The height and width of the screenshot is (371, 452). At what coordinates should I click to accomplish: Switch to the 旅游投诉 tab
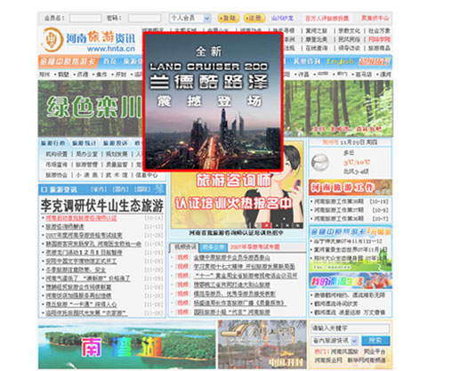coord(115,143)
